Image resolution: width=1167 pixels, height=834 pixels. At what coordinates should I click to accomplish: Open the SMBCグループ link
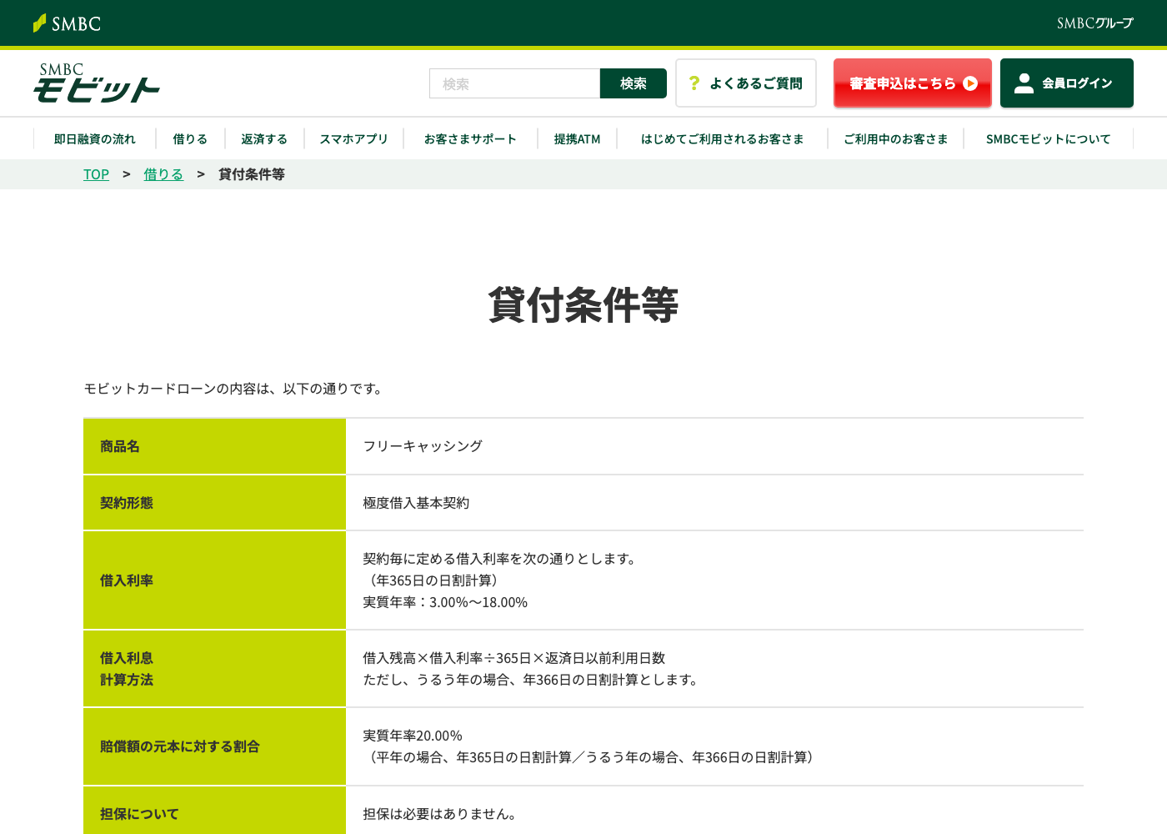point(1094,23)
